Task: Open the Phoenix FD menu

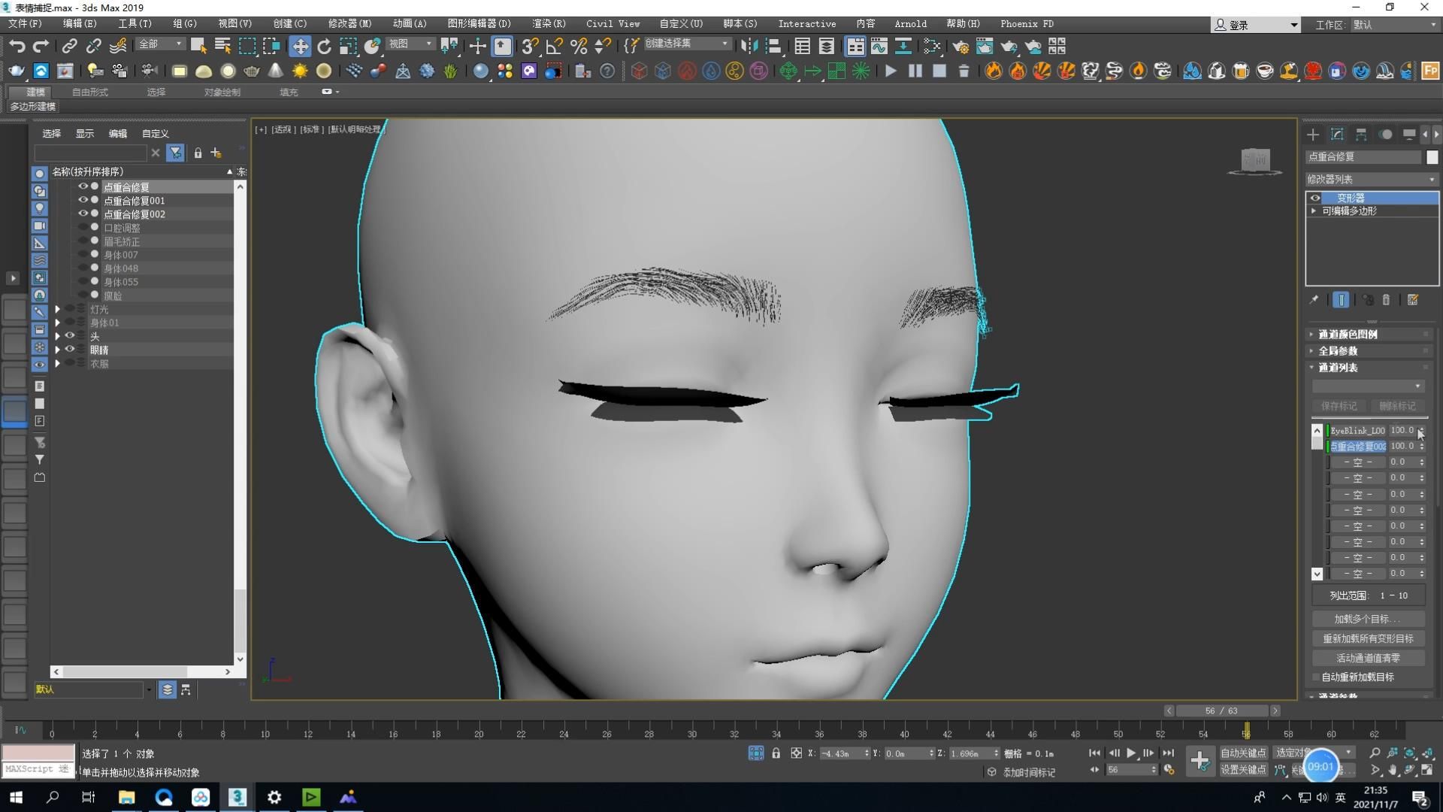Action: [x=1027, y=24]
